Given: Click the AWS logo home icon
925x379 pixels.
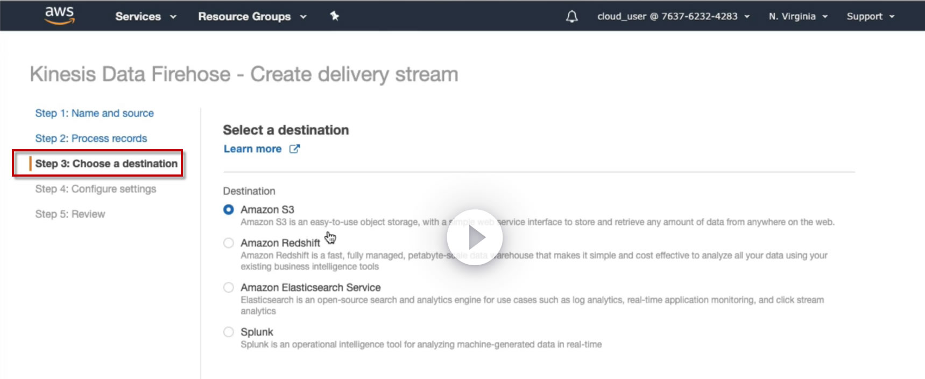Looking at the screenshot, I should 59,16.
